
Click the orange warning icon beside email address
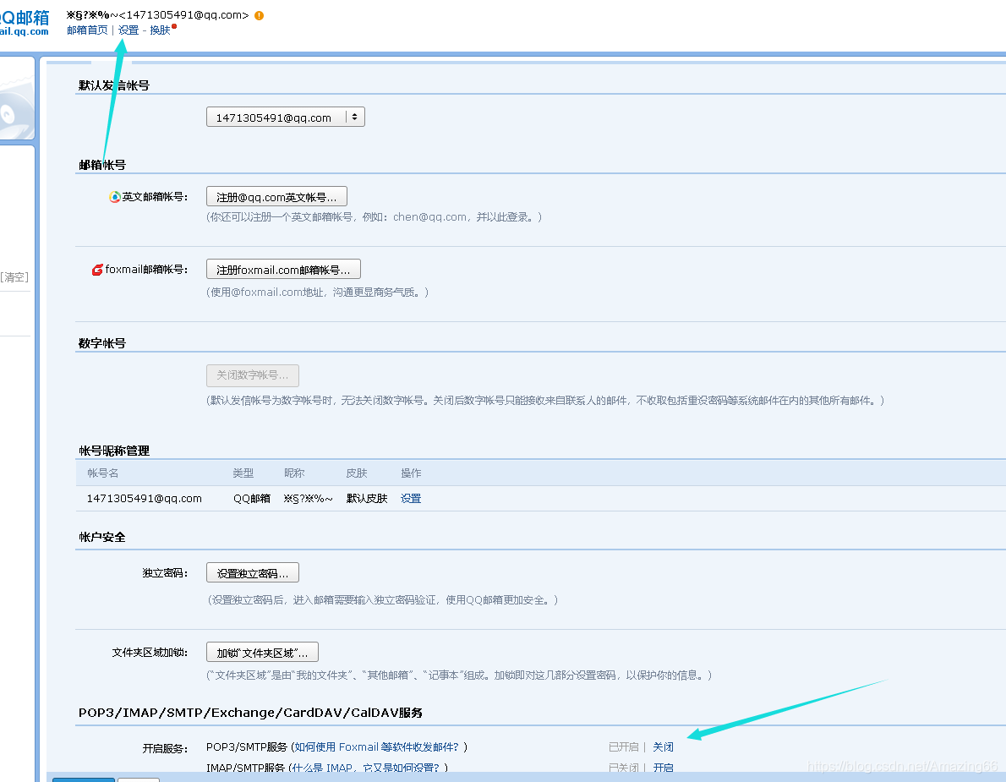[x=260, y=15]
